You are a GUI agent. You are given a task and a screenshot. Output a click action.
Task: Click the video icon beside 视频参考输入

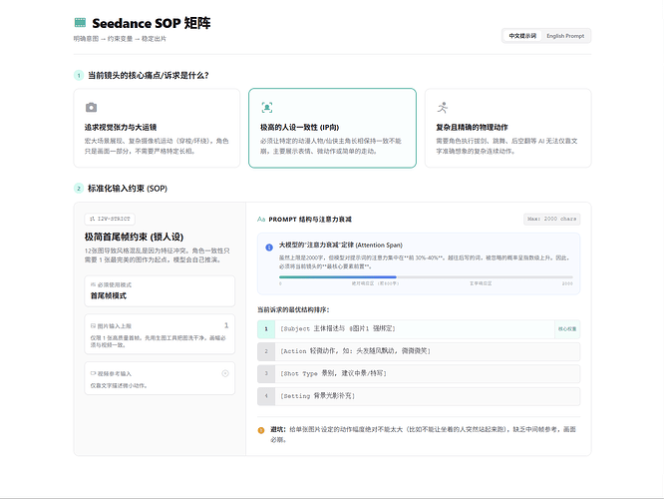93,373
